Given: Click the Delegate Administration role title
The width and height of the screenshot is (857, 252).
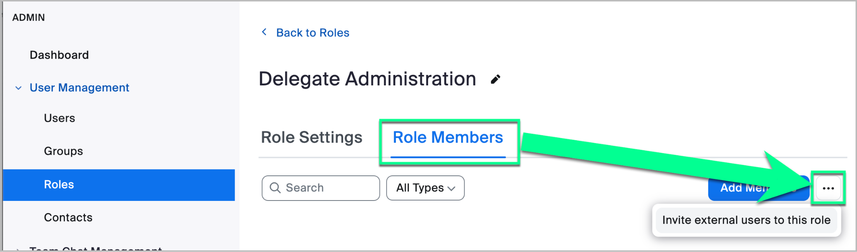Looking at the screenshot, I should [x=367, y=79].
